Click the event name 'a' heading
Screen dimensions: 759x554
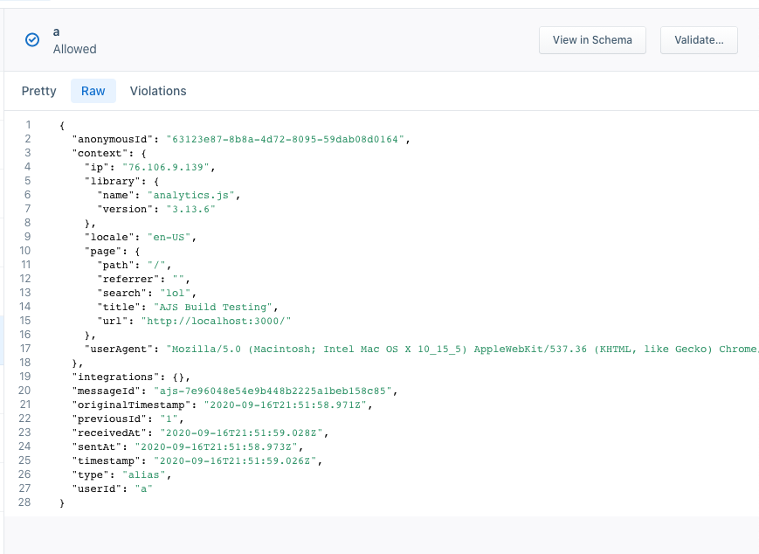click(x=57, y=32)
